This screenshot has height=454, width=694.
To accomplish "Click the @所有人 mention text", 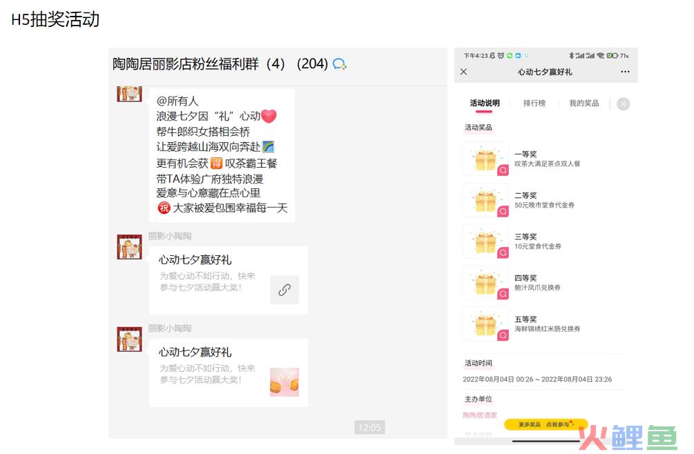I will 177,101.
